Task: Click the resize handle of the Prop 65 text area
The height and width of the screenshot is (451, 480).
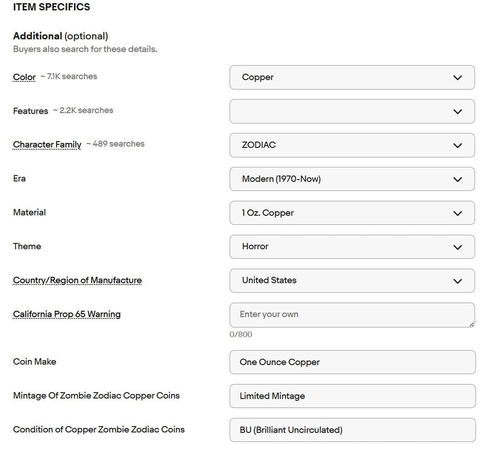Action: click(x=472, y=324)
